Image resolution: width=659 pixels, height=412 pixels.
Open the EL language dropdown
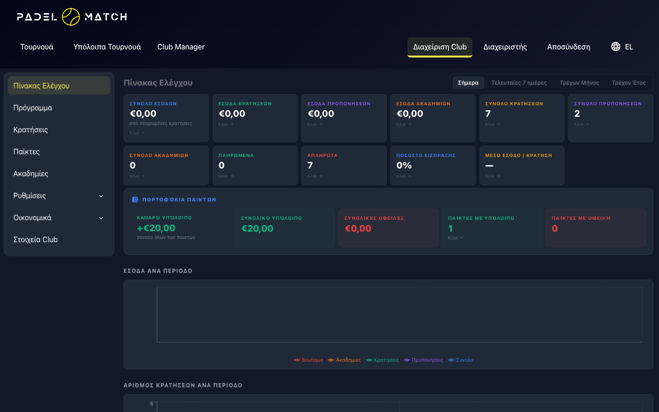click(x=622, y=47)
